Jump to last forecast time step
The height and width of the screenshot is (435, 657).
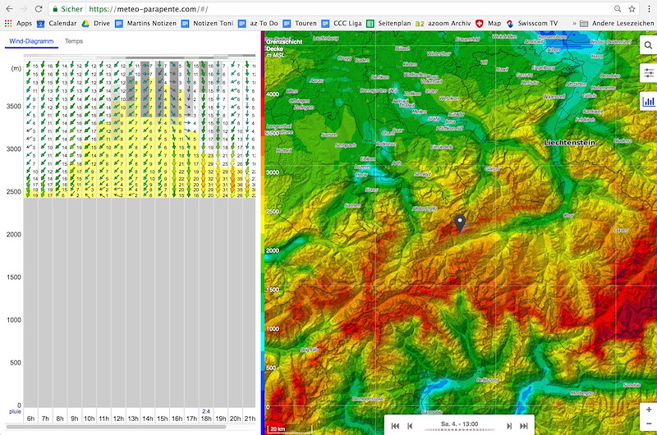524,426
